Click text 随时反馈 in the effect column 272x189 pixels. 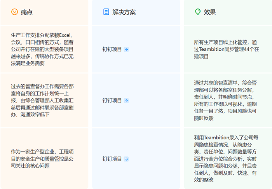(x=204, y=118)
